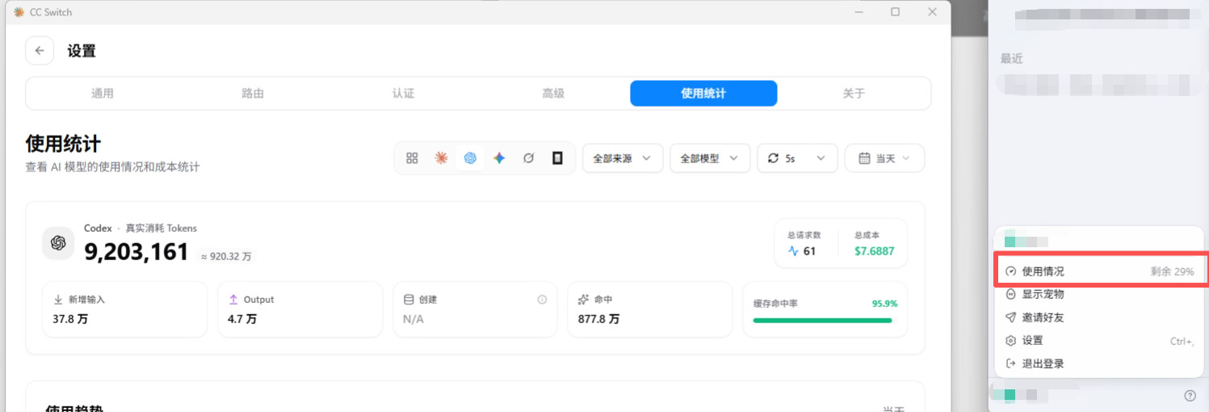Screen dimensions: 1209x412
Task: Choose 邀请好友 in the popup menu
Action: (1101, 317)
